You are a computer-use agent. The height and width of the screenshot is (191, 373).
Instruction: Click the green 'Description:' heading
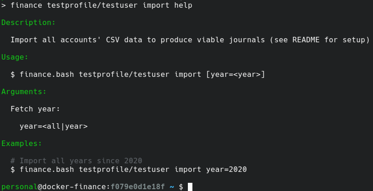point(28,22)
